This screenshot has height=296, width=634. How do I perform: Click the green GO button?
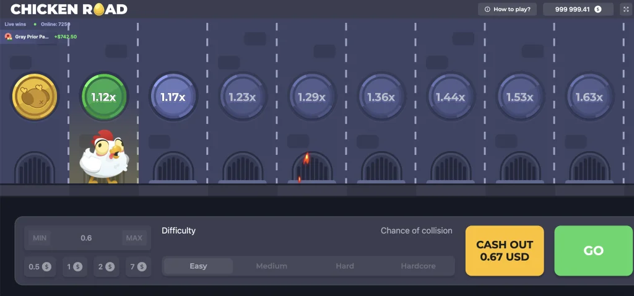(594, 251)
